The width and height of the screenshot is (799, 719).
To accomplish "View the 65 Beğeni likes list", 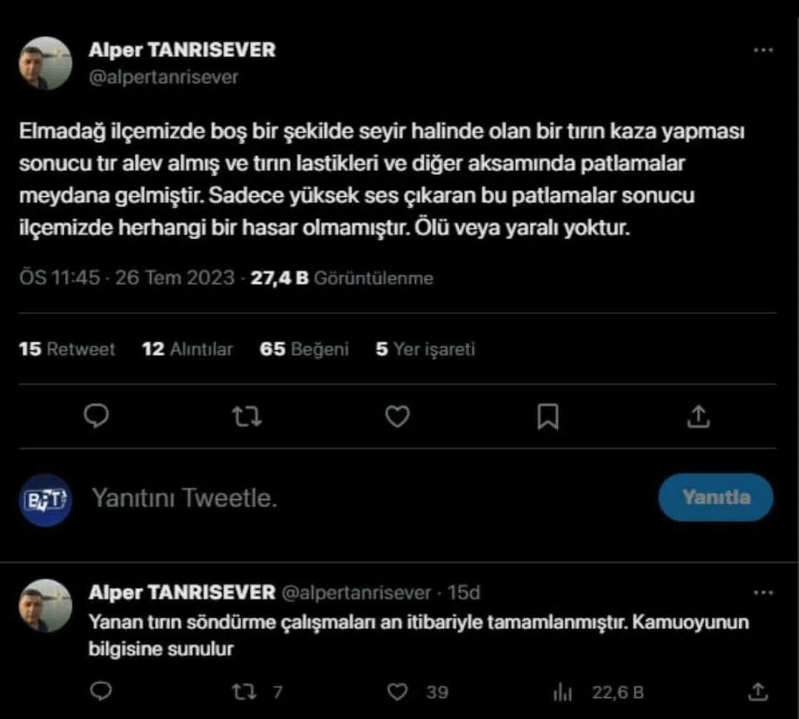I will pos(304,349).
